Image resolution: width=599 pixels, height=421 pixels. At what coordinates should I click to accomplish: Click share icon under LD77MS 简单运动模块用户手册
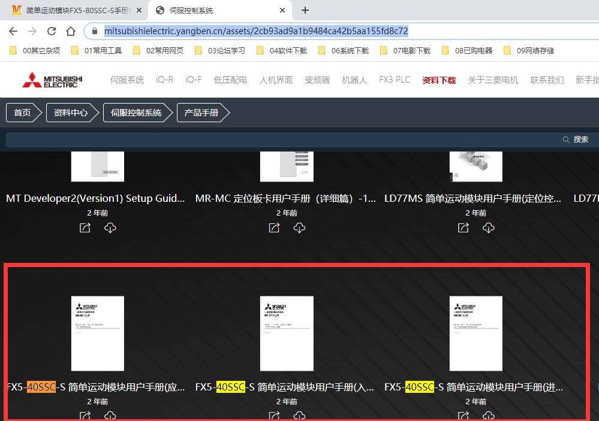click(463, 228)
